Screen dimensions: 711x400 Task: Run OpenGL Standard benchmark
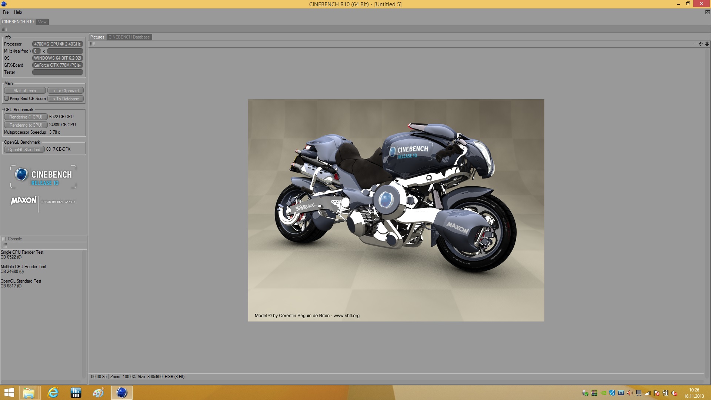pos(24,149)
